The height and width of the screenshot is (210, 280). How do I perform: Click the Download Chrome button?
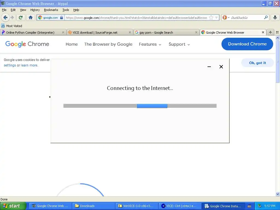point(247,44)
